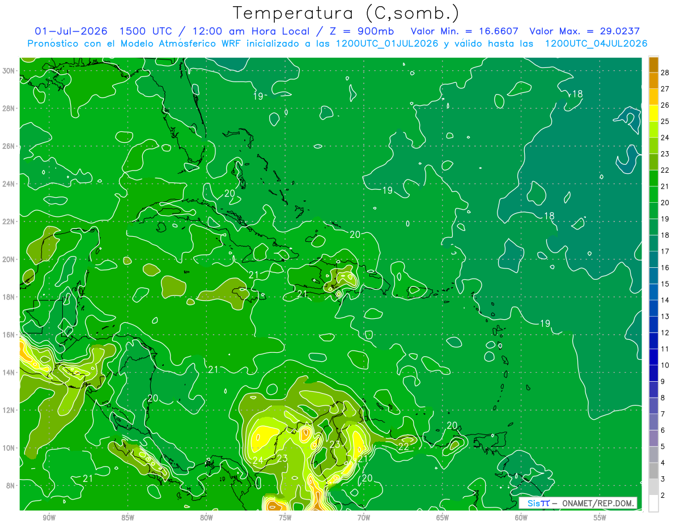Click the blue swatch between 14 and 15
This screenshot has width=680, height=525.
(653, 292)
